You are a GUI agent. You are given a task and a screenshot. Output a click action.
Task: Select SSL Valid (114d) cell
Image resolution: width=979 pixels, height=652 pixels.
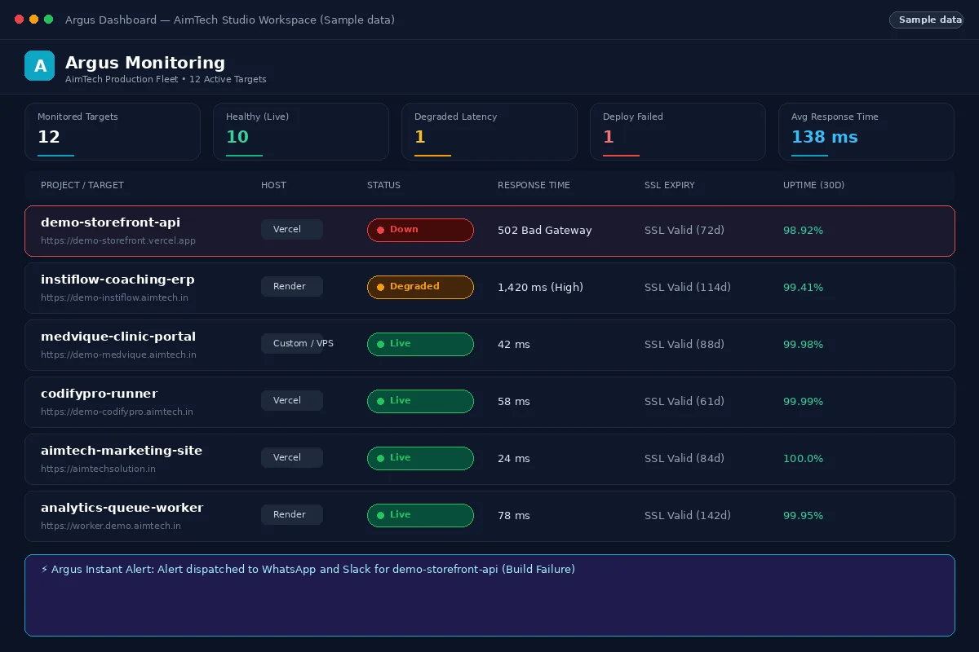pos(688,287)
